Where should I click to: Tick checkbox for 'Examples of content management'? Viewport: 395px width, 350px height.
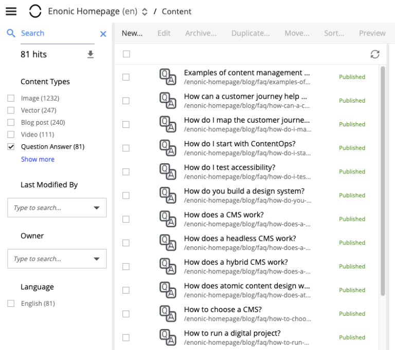126,77
